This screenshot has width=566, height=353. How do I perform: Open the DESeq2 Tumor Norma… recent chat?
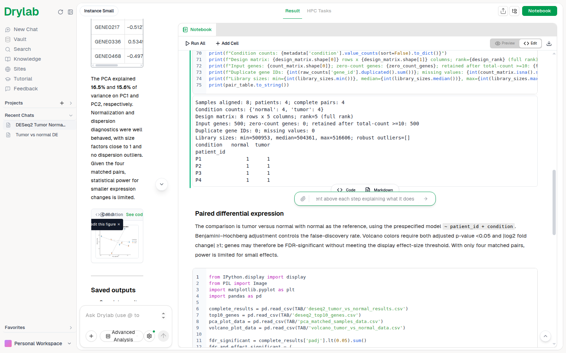tap(40, 125)
